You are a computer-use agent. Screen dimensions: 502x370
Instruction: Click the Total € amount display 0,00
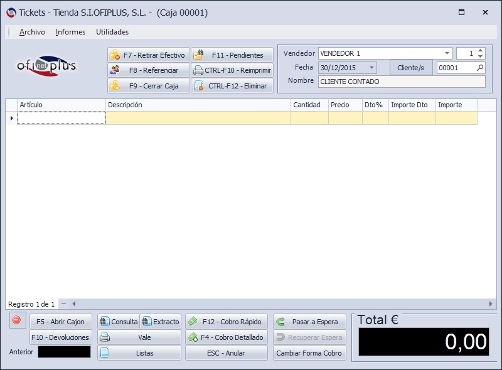(424, 342)
